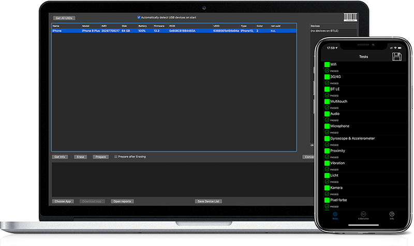Click the IMEI value 35297709217
This screenshot has height=246, width=414.
[111, 31]
